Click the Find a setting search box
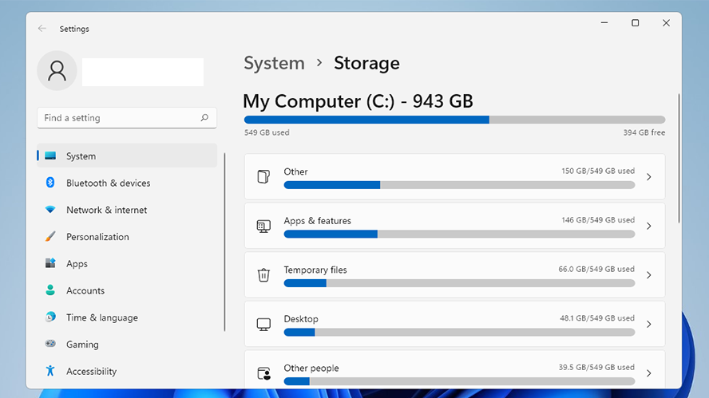The image size is (709, 398). click(120, 118)
